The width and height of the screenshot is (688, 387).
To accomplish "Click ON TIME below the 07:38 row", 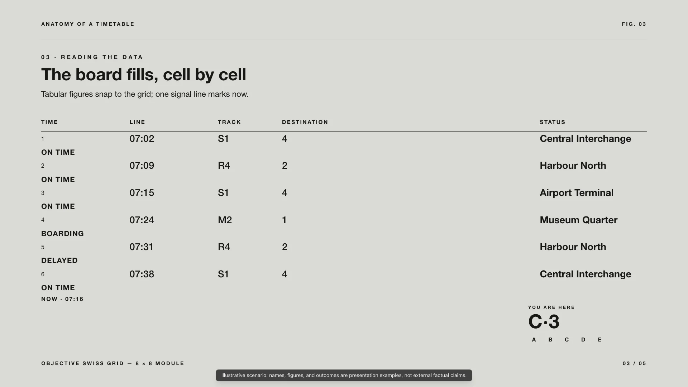I will [58, 288].
